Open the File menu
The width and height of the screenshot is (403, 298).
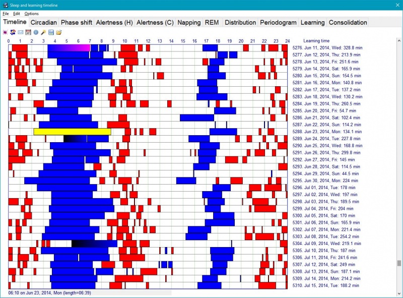[6, 14]
